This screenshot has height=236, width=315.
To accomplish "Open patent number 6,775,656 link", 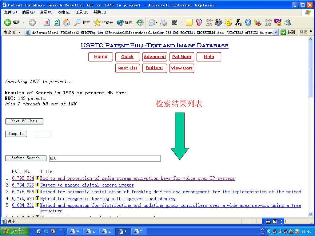I will point(23,192).
